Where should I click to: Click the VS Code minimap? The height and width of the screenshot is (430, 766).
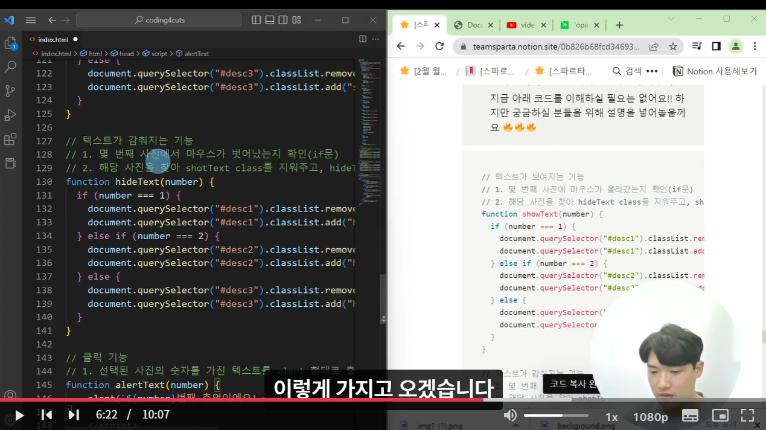pos(368,133)
